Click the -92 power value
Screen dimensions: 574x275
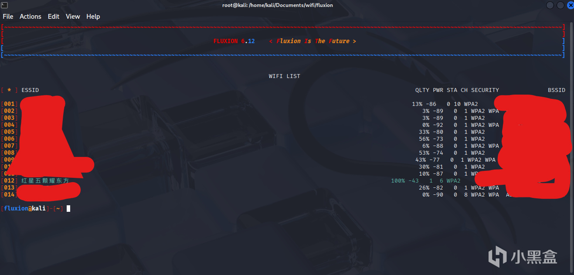pyautogui.click(x=438, y=125)
